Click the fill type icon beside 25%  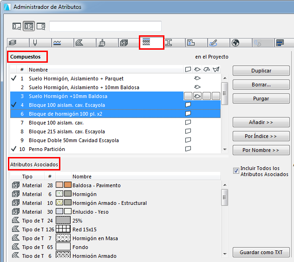pos(16,220)
